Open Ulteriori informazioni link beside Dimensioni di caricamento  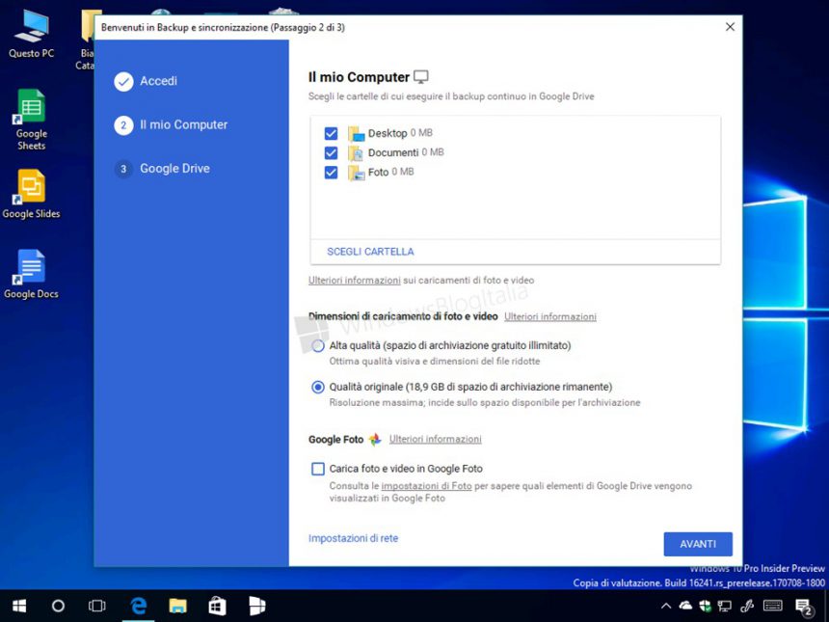[549, 316]
